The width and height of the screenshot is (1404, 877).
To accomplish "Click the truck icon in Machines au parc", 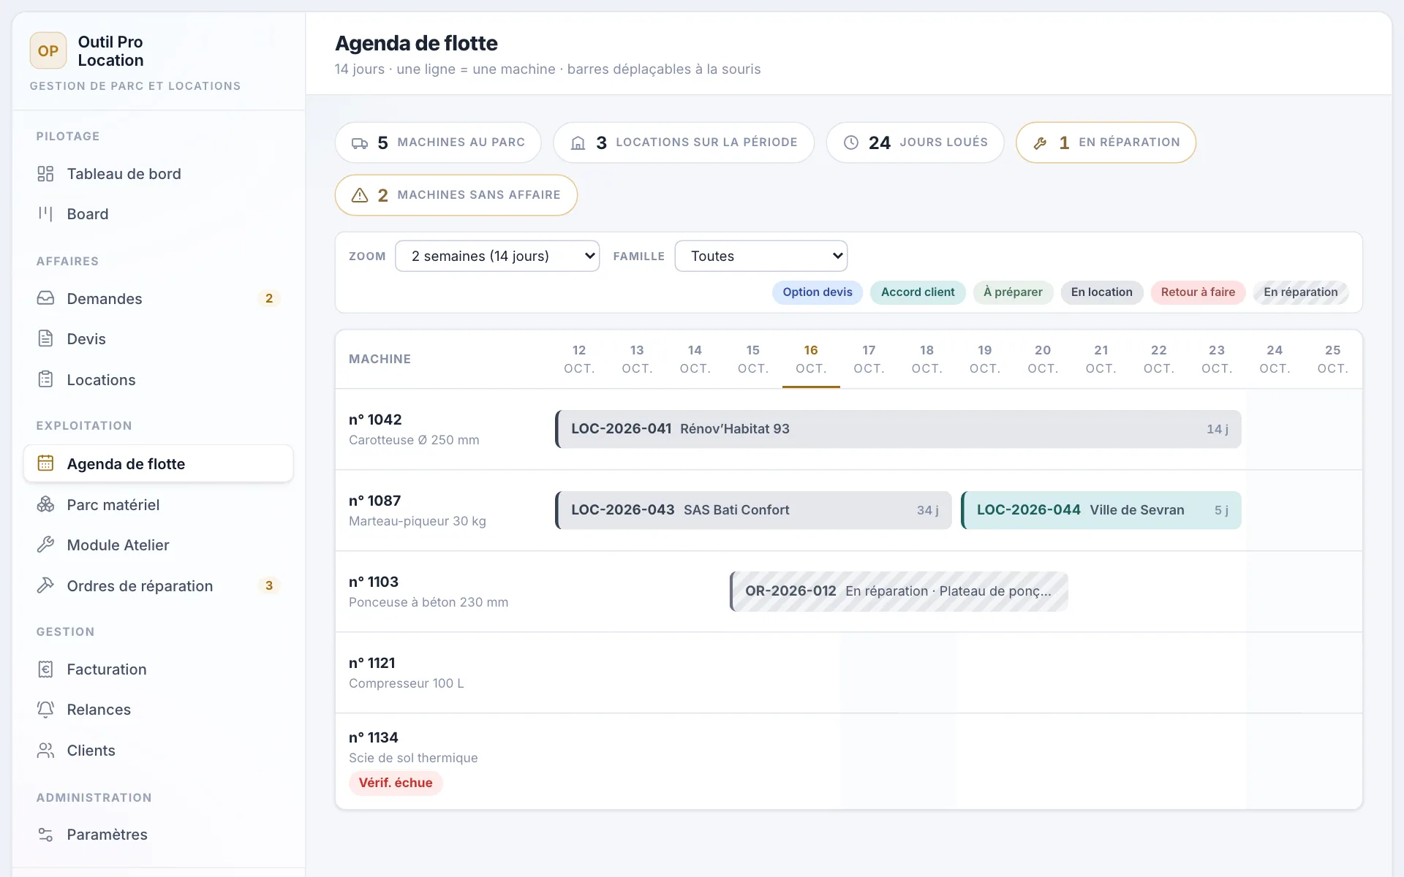I will coord(360,143).
